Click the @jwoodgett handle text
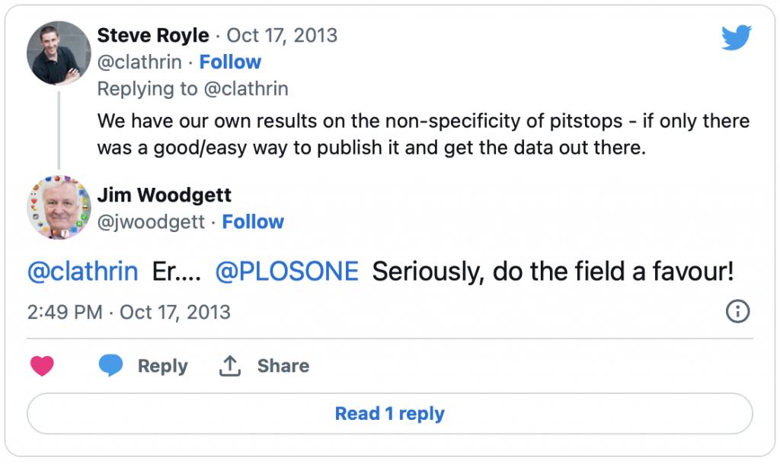 click(x=151, y=222)
